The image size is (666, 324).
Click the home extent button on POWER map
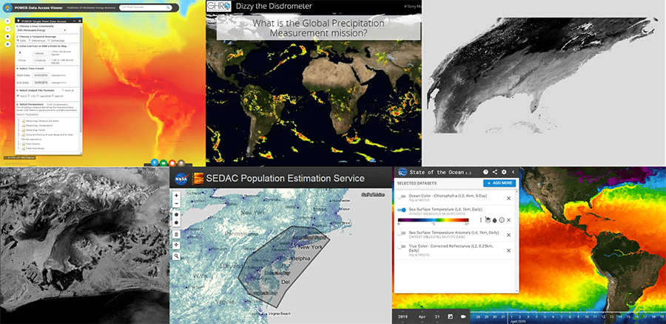point(7,36)
